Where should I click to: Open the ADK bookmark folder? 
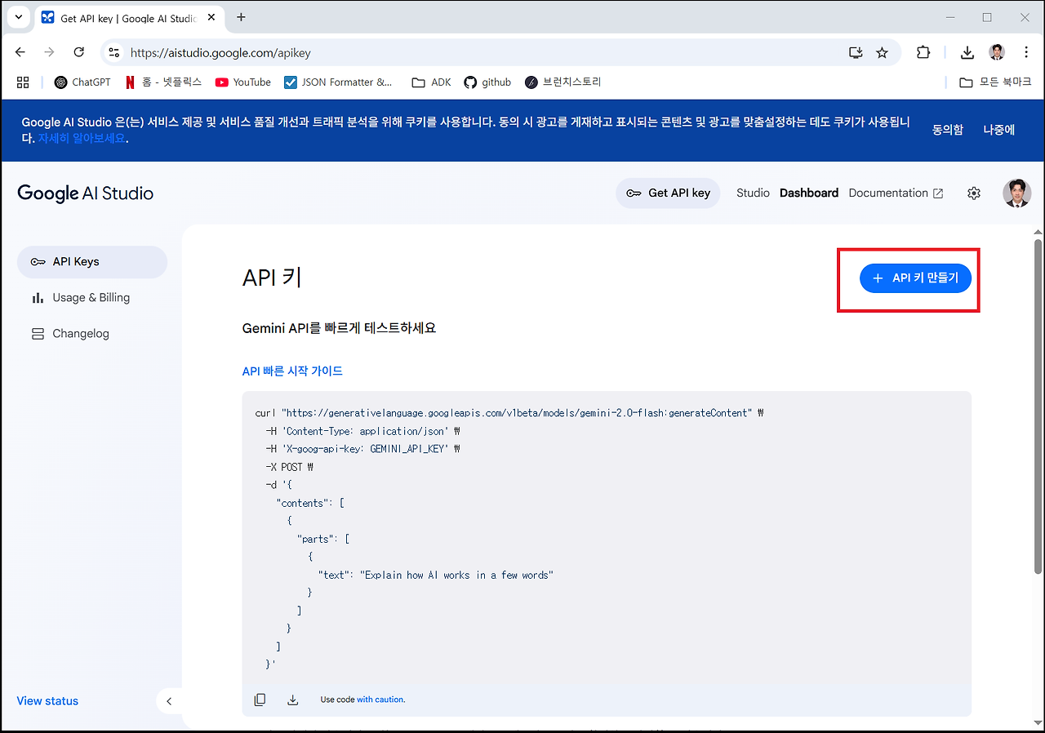[x=431, y=82]
